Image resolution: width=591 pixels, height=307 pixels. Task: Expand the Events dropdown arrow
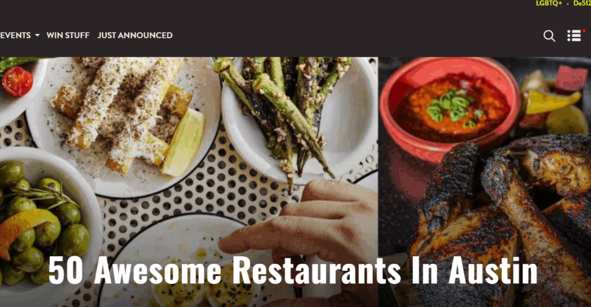tap(37, 35)
